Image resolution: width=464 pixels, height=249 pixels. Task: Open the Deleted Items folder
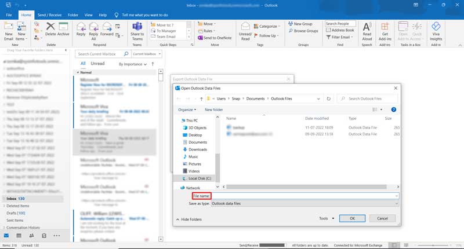(x=18, y=206)
